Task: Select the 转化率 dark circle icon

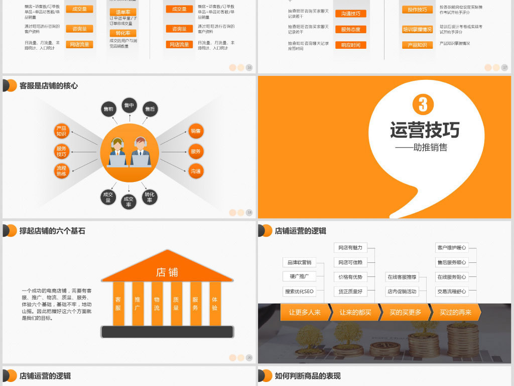Action: [x=149, y=197]
